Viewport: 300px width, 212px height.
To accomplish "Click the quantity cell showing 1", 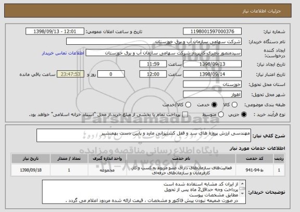I will point(69,170).
